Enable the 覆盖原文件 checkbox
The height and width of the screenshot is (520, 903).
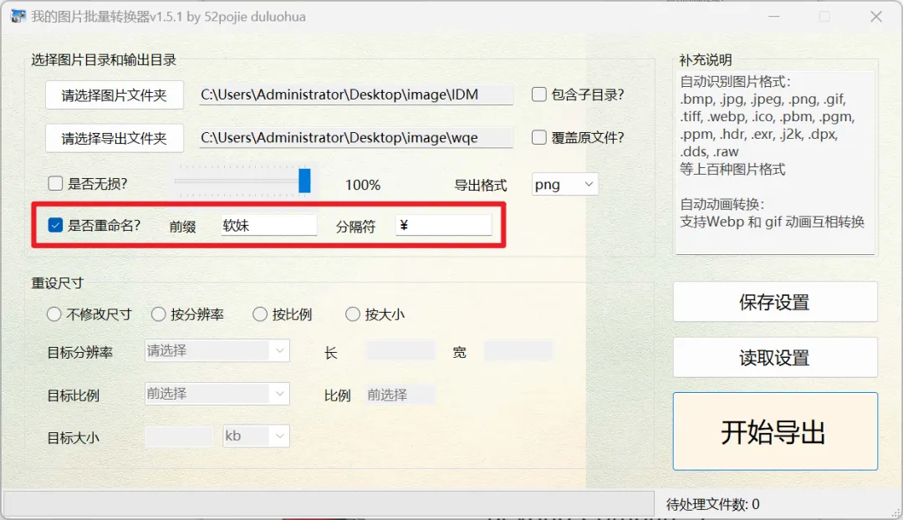pos(538,138)
